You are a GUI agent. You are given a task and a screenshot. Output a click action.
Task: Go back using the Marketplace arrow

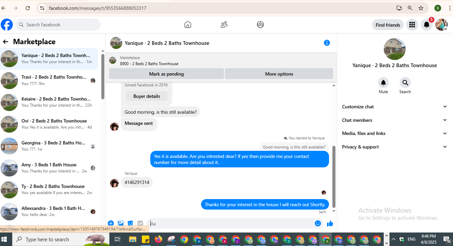pyautogui.click(x=5, y=42)
